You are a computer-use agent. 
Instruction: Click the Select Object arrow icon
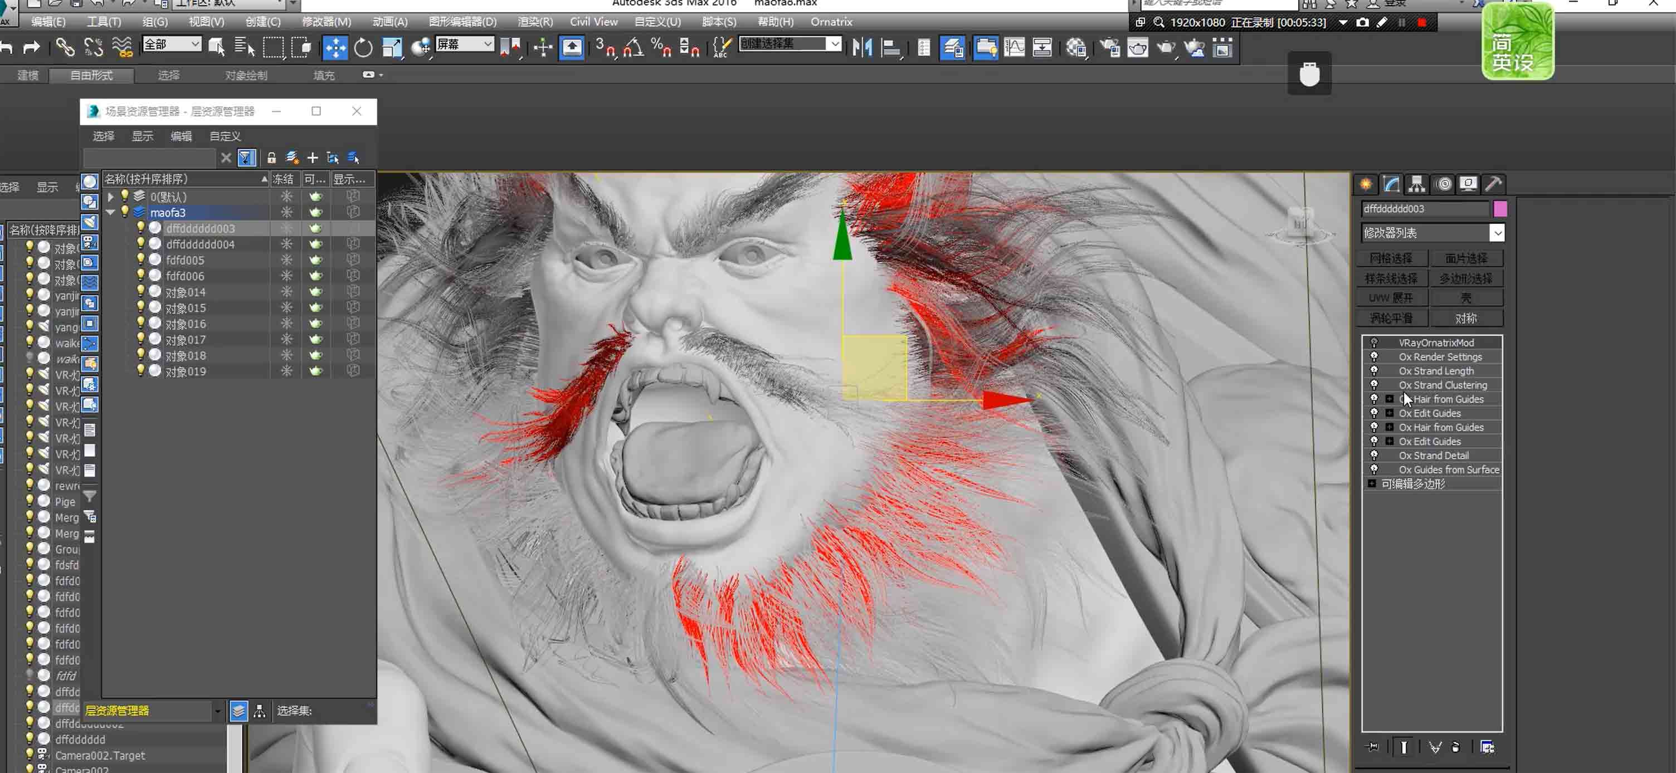tap(216, 47)
